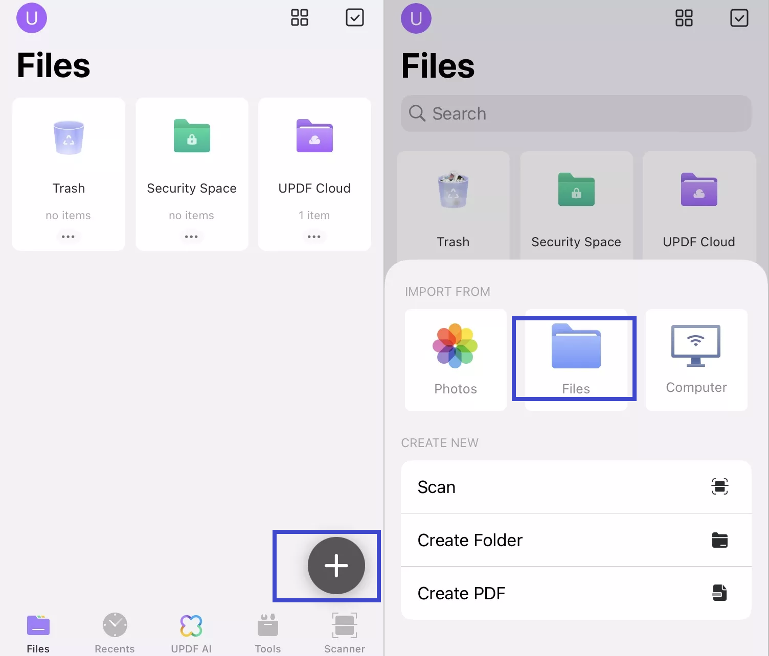Screen dimensions: 769x656
Task: Open Trash folder in left Files screen
Action: point(69,174)
